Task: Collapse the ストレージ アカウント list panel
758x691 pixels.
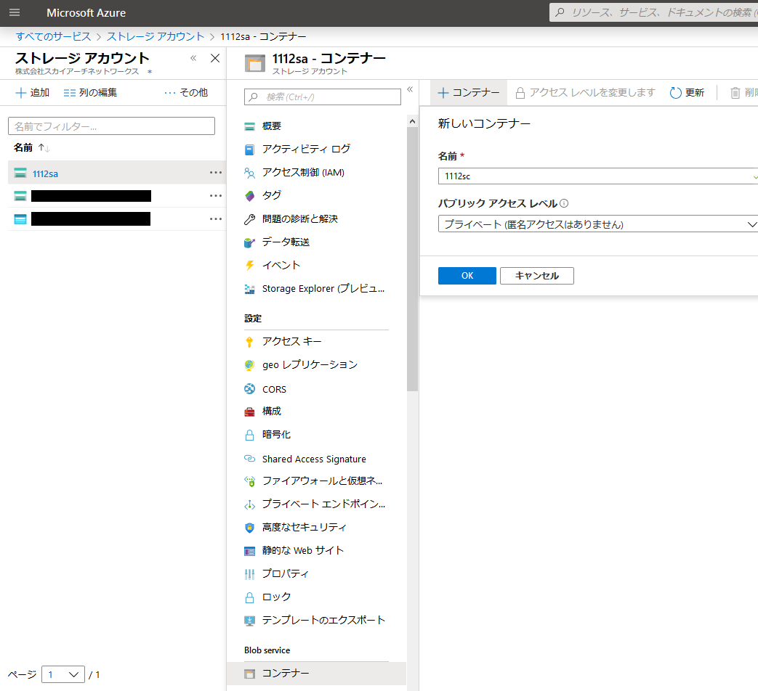Action: point(193,58)
